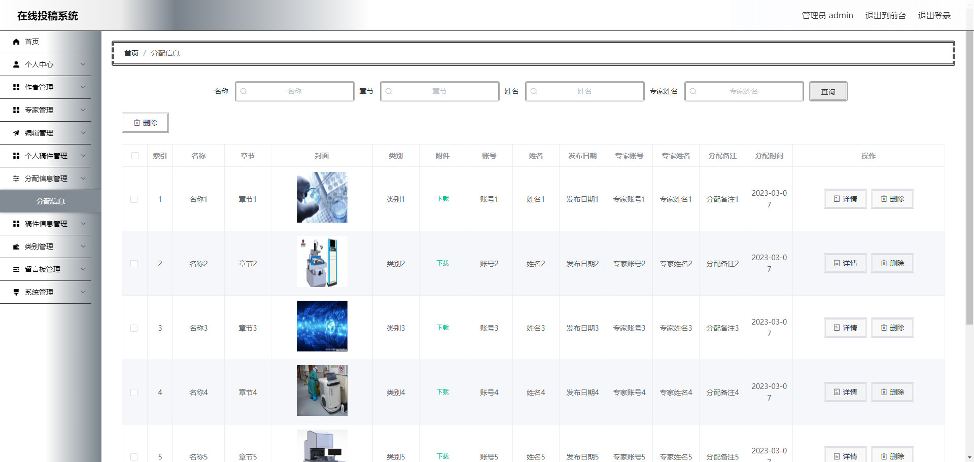Expand the 个人中心 menu chevron
974x462 pixels.
[83, 64]
